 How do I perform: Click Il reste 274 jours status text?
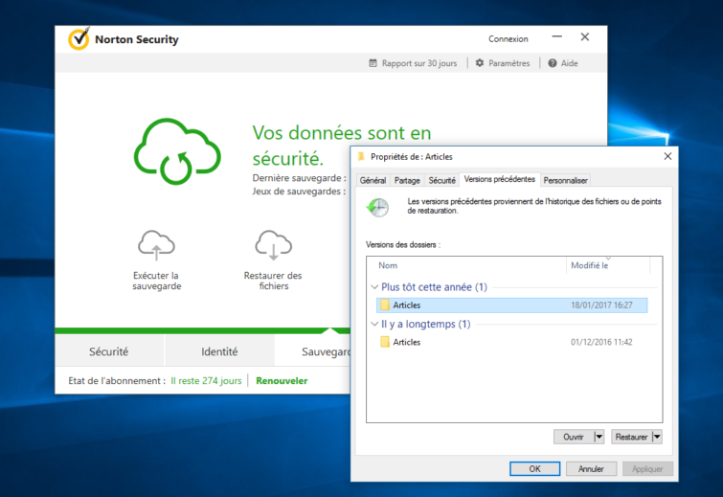tap(206, 381)
